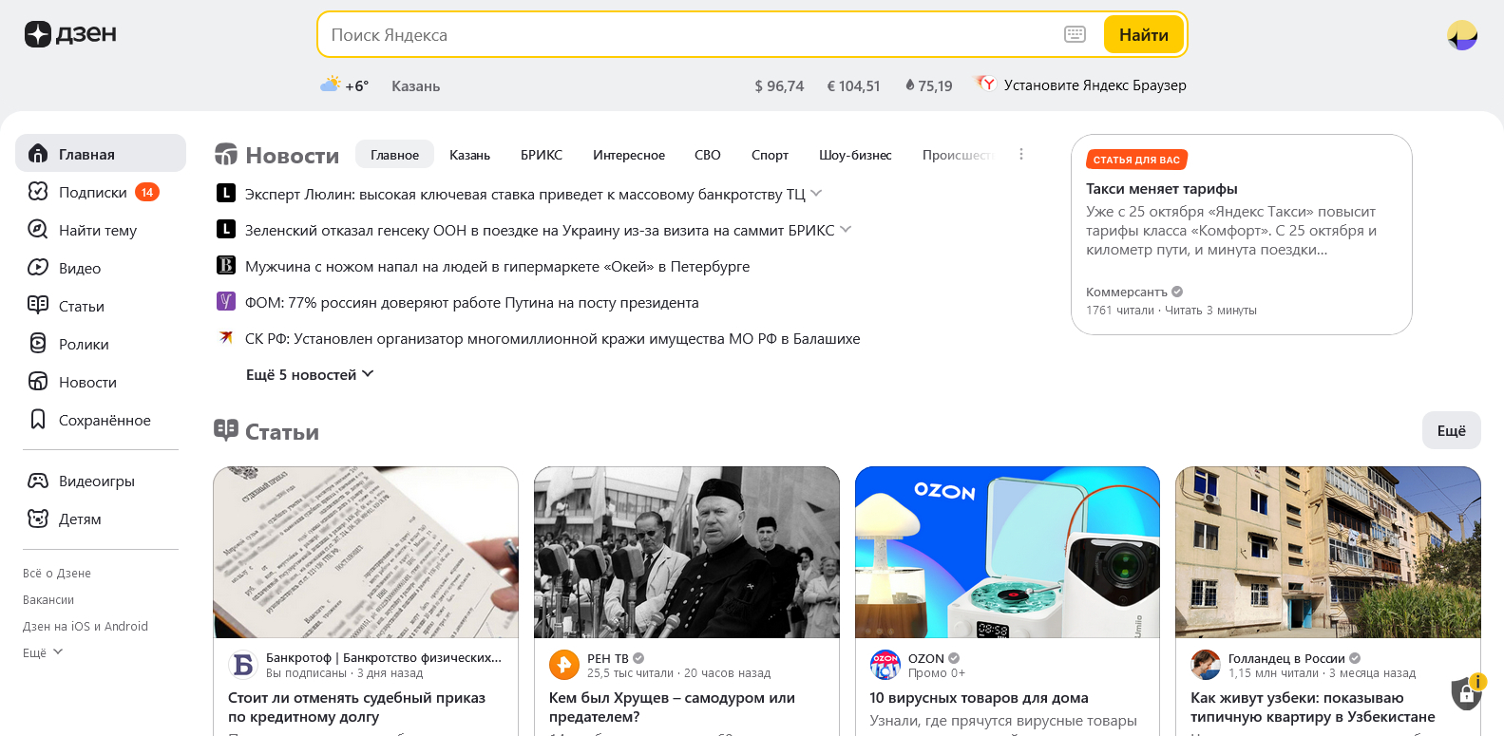Click the Сохранённое bookmark icon
Image resolution: width=1504 pixels, height=736 pixels.
point(38,420)
